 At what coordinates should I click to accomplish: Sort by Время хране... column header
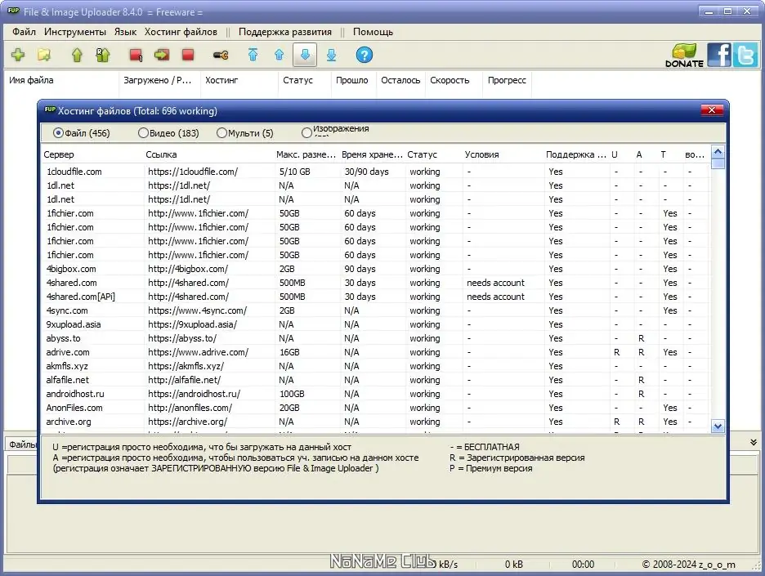click(372, 154)
